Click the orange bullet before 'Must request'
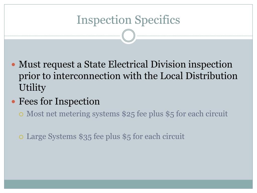Image resolution: width=257 pixels, height=193 pixels. click(14, 65)
